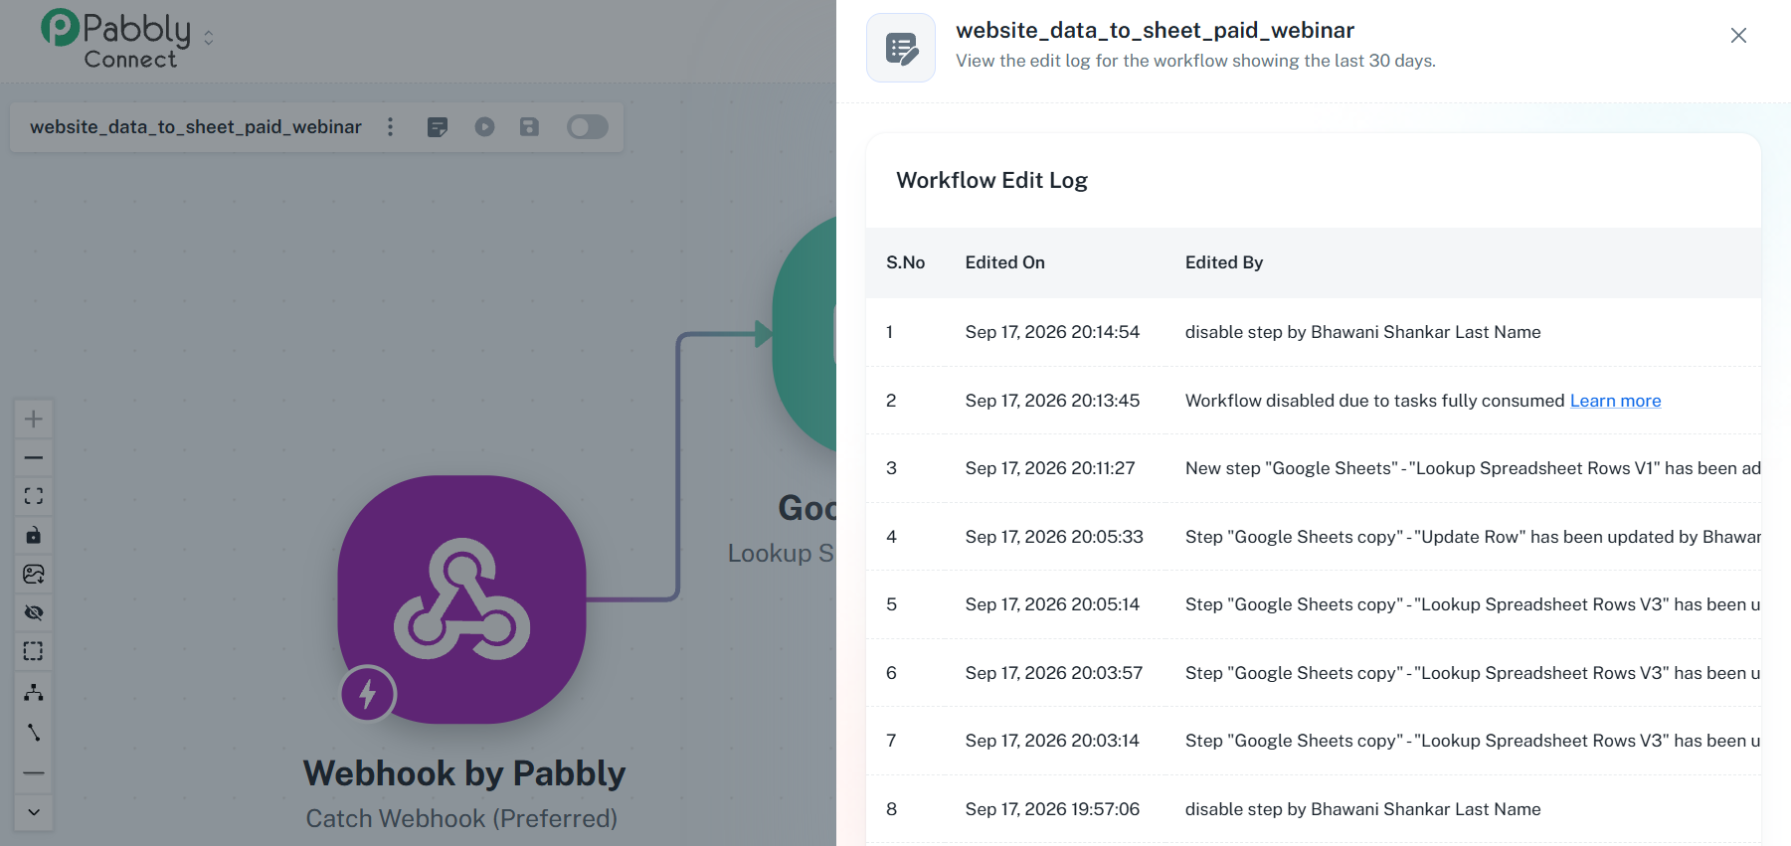Click the Google Sheets node on canvas
1791x846 pixels.
coord(805,334)
